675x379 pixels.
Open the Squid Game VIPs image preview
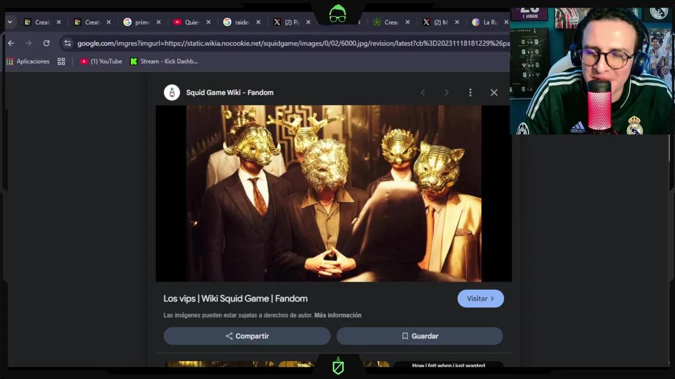[x=333, y=193]
